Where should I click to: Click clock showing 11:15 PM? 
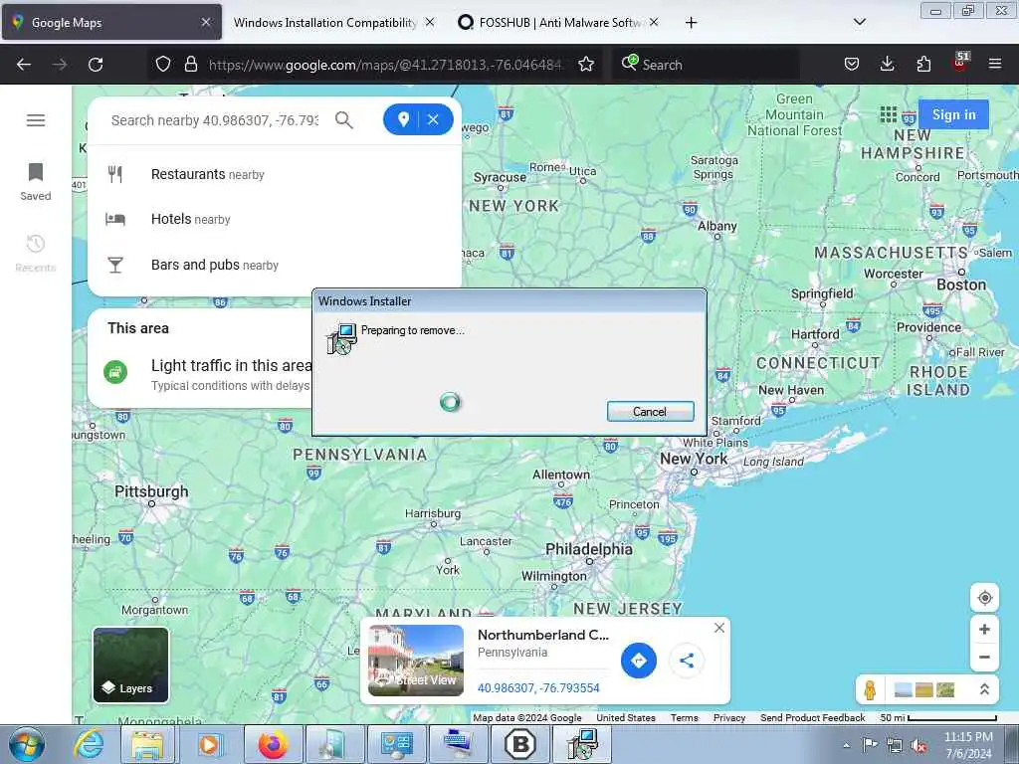click(968, 744)
